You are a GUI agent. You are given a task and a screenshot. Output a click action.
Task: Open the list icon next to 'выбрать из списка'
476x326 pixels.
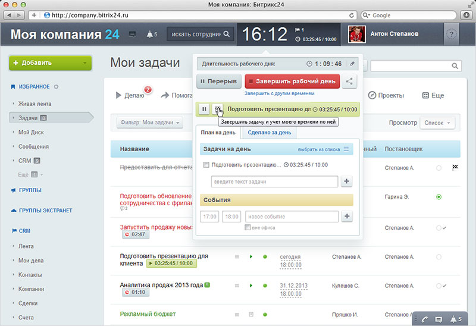pyautogui.click(x=346, y=149)
